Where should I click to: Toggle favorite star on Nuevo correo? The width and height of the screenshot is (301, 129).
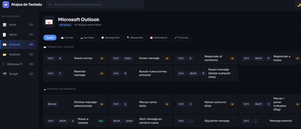102,58
